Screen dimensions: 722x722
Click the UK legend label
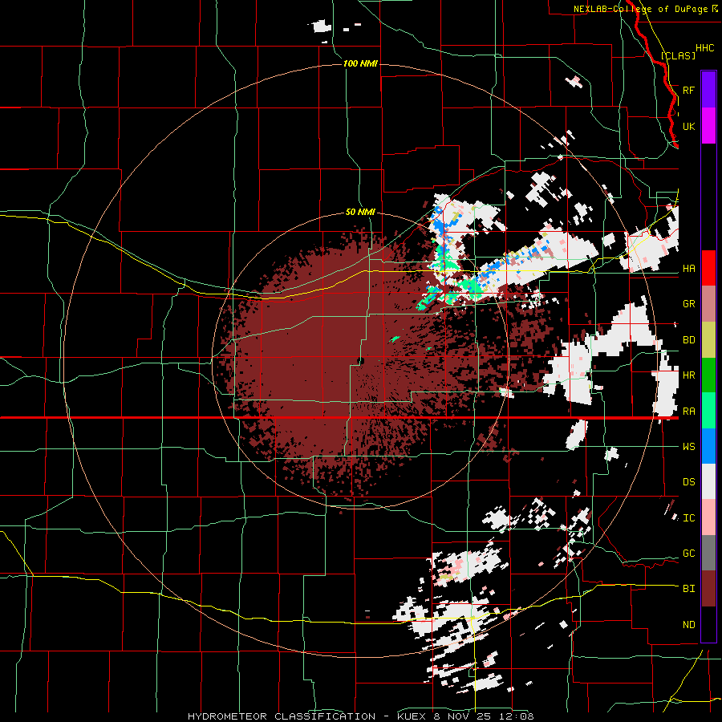point(688,126)
